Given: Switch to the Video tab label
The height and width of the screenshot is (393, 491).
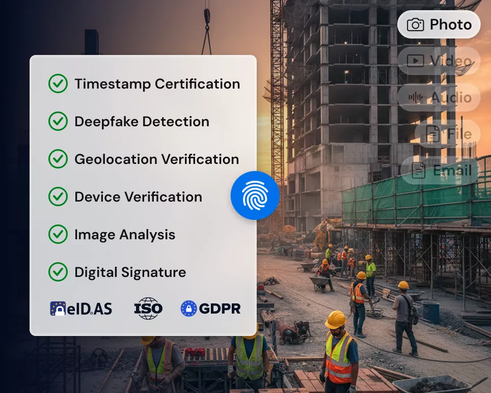Looking at the screenshot, I should (x=451, y=61).
